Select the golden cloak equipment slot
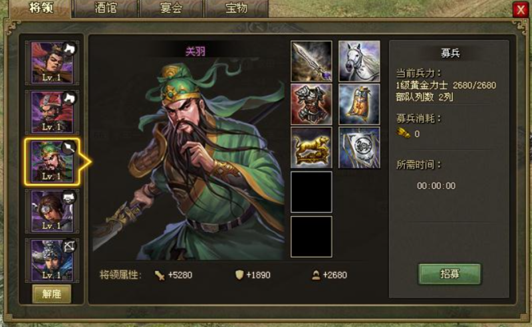The width and height of the screenshot is (532, 327). (x=359, y=104)
